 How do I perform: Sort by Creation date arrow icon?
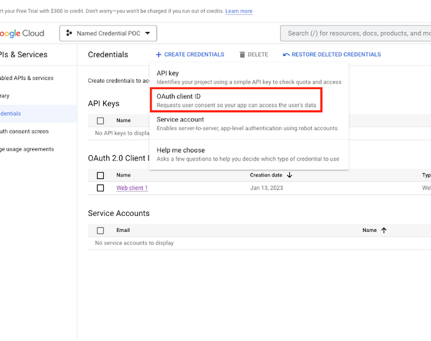[x=289, y=175]
